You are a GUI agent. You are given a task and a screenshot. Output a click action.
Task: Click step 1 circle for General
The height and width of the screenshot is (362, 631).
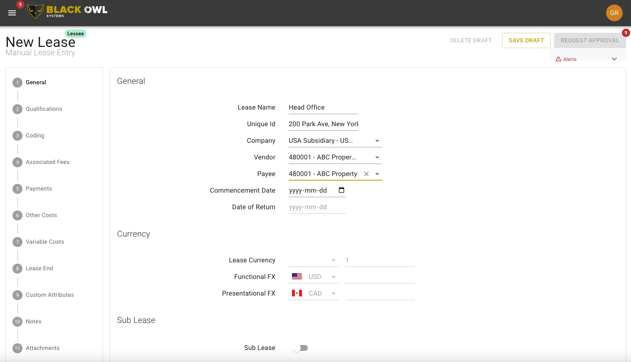pyautogui.click(x=17, y=83)
